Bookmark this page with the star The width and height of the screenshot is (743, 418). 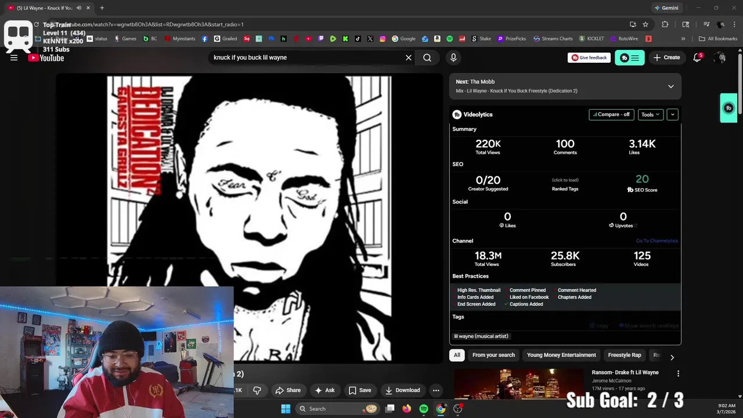click(x=645, y=24)
